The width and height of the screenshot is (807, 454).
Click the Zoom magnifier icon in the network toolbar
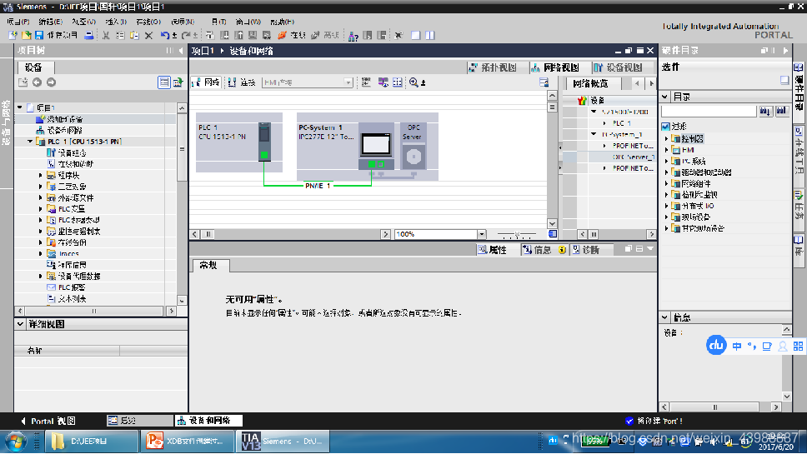click(x=414, y=82)
